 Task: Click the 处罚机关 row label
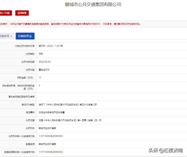pyautogui.click(x=30, y=128)
